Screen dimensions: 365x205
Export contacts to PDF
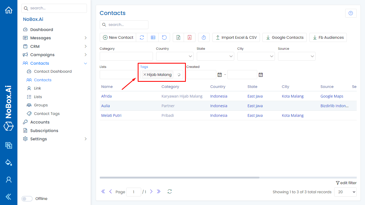pos(190,37)
